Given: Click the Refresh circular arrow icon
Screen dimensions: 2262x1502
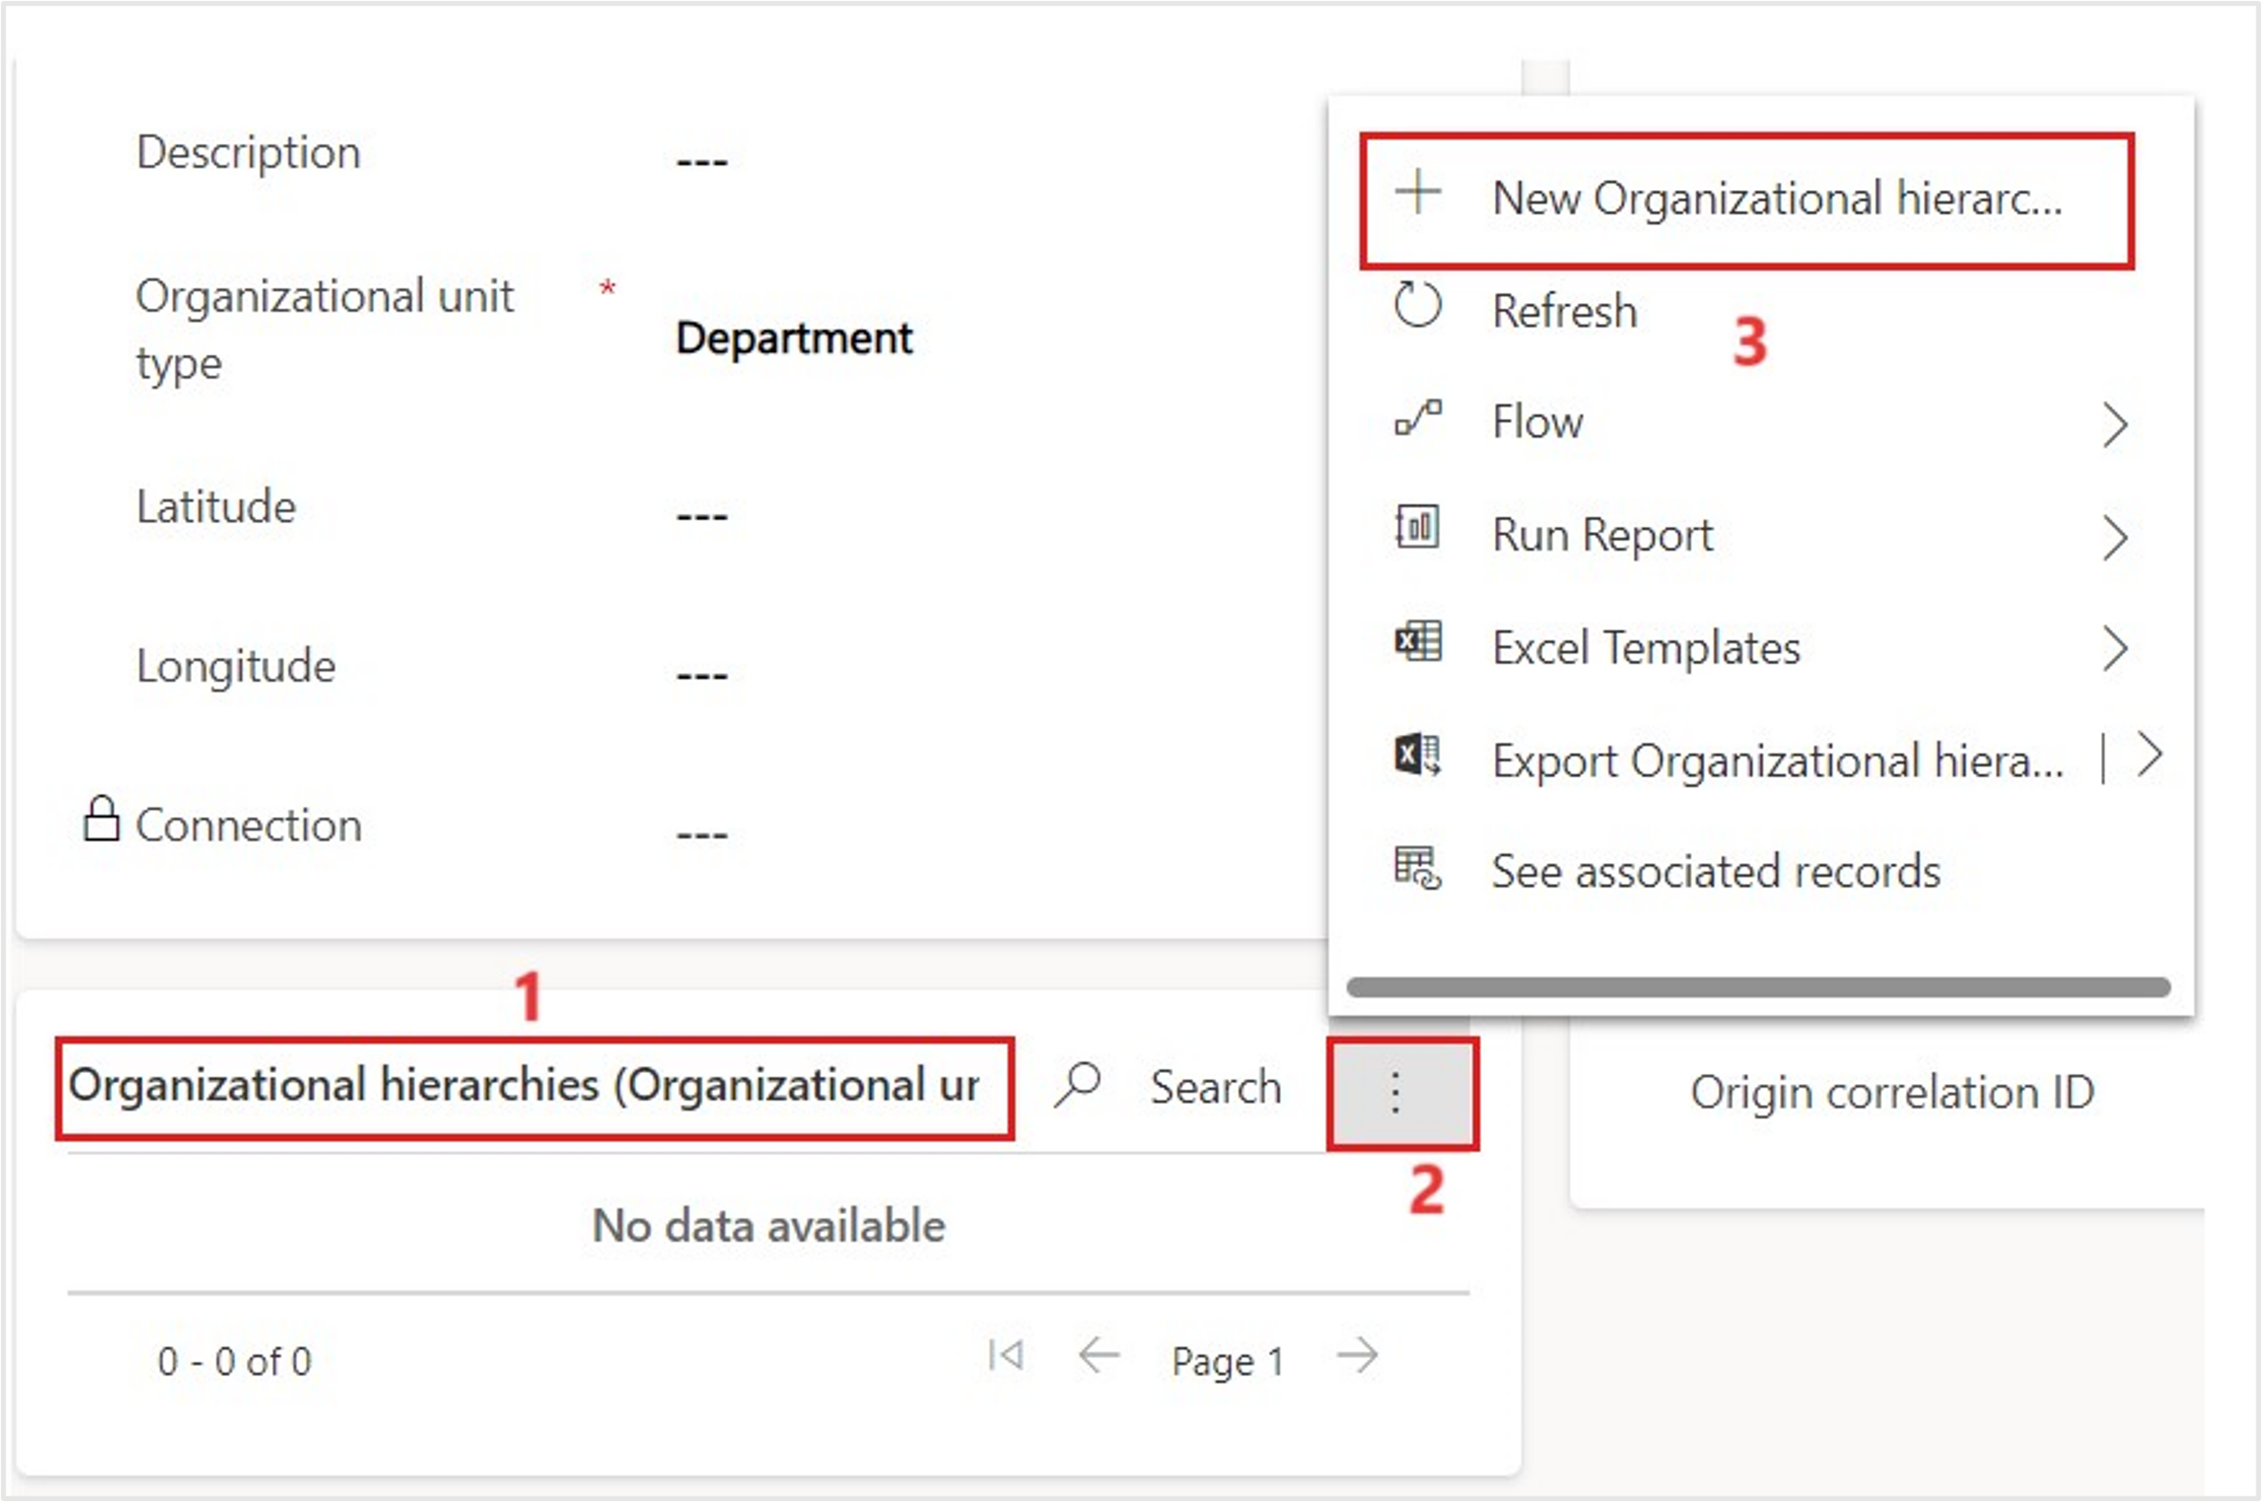Looking at the screenshot, I should [x=1417, y=306].
